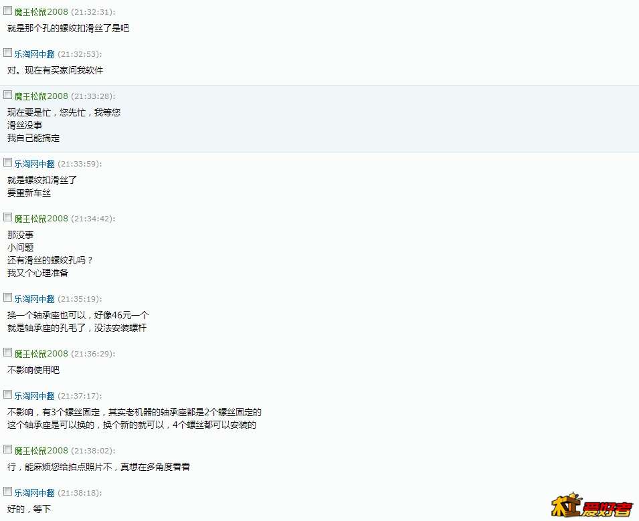Tick the checkbox for the 21:37:17 message
Screen dimensions: 639x521
[8, 395]
